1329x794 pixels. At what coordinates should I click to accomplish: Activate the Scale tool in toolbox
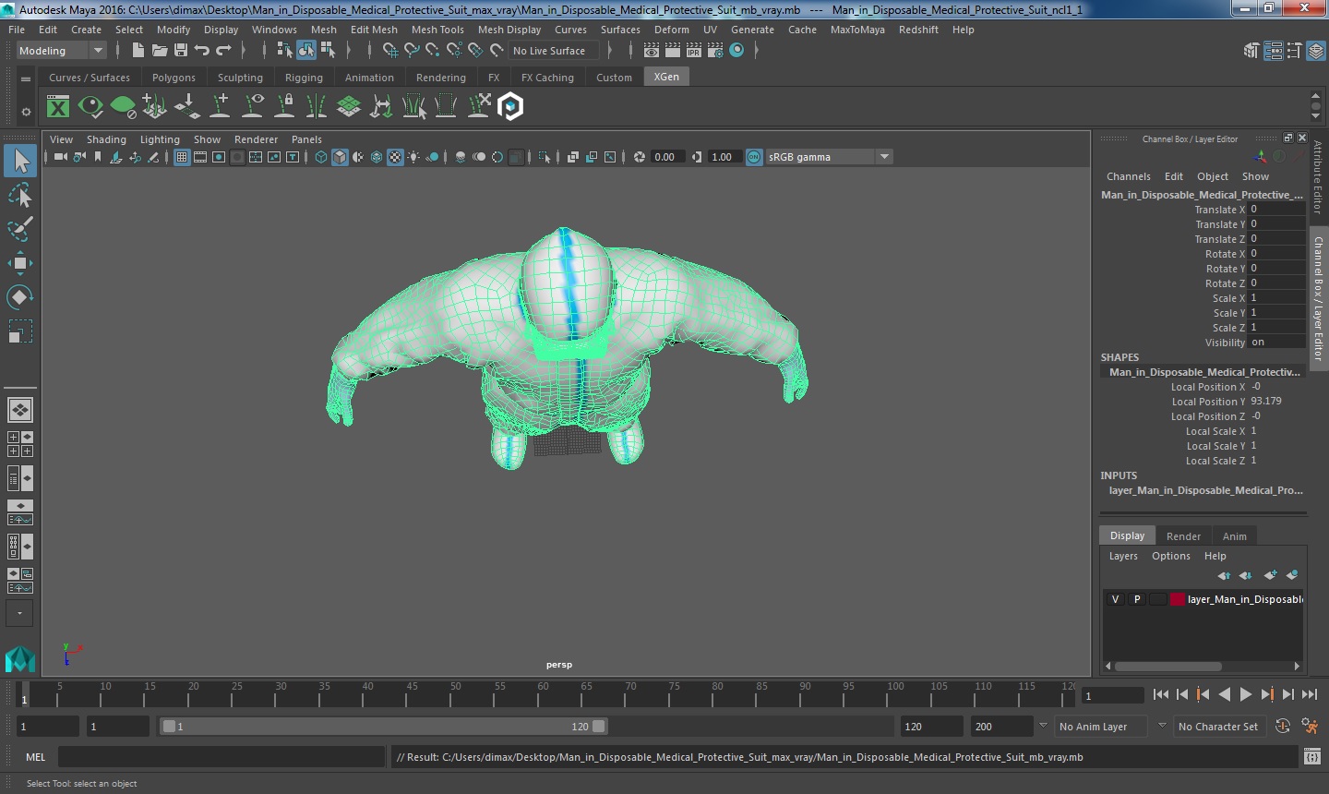(20, 331)
